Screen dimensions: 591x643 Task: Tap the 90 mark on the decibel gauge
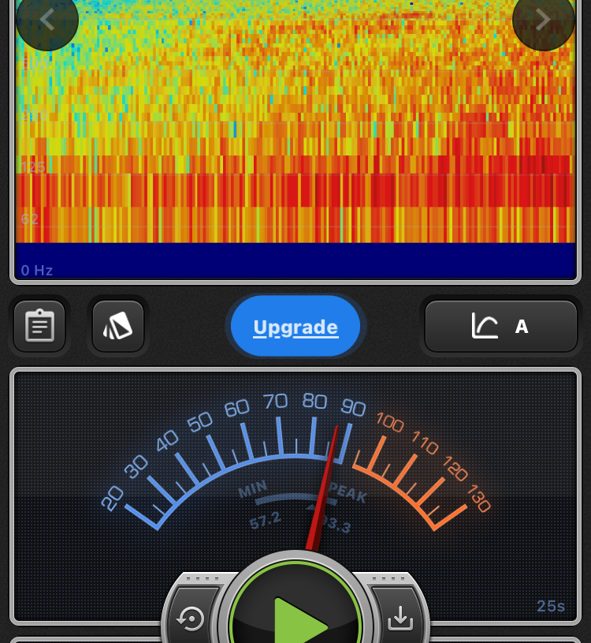pos(353,407)
